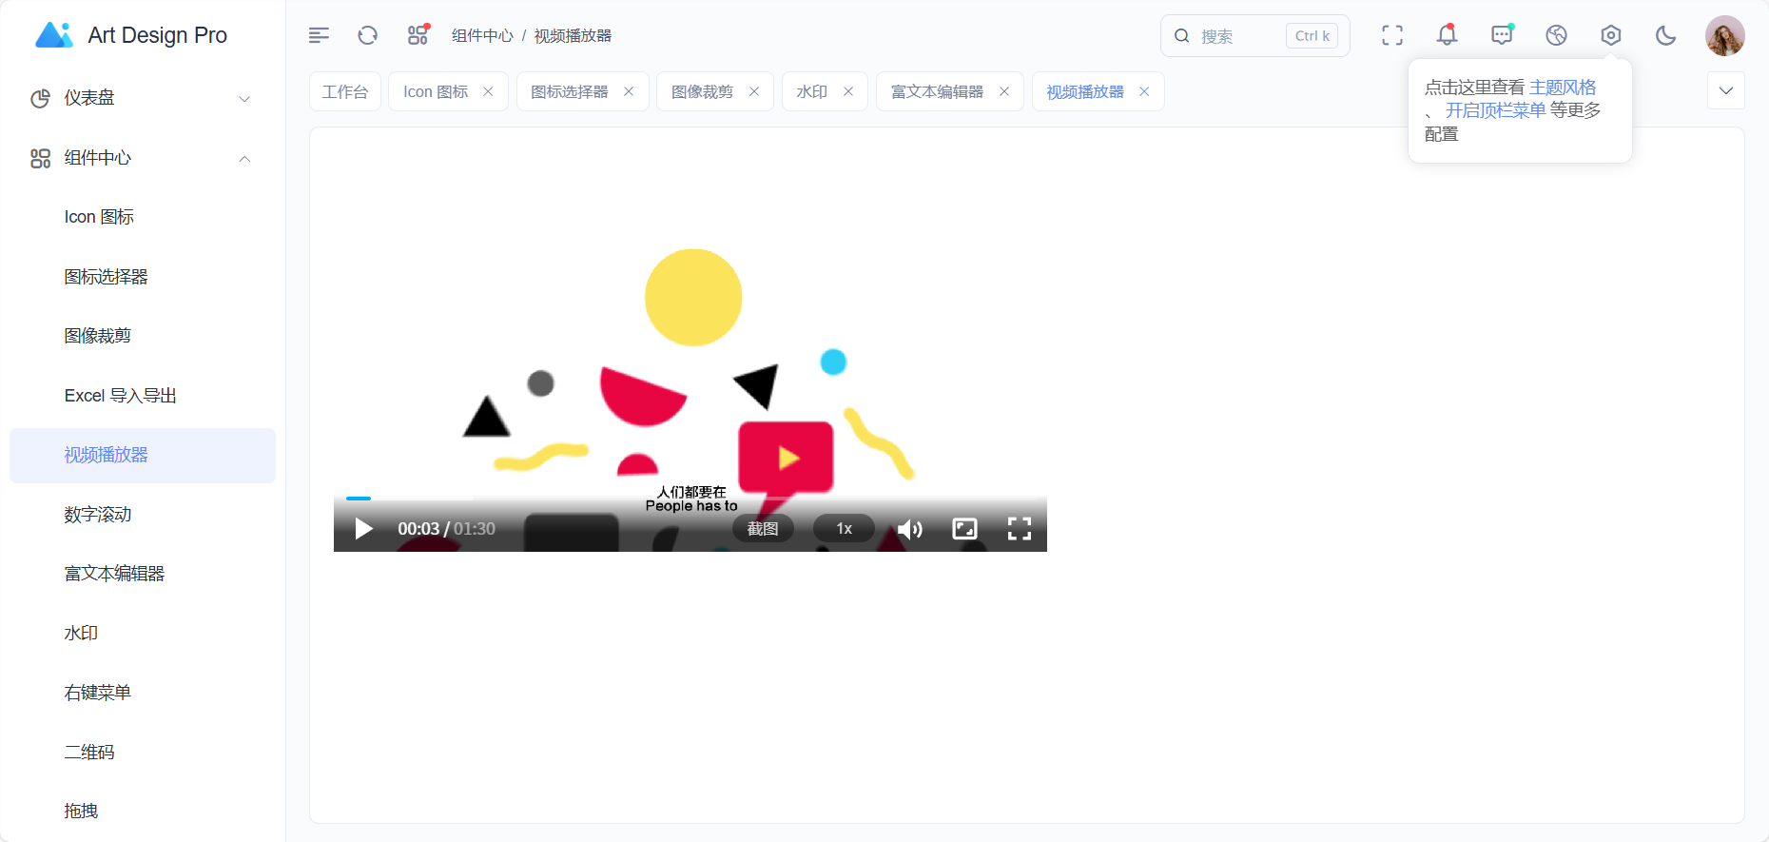Image resolution: width=1769 pixels, height=842 pixels.
Task: Click 组件中心 in the breadcrumb
Action: 482,36
